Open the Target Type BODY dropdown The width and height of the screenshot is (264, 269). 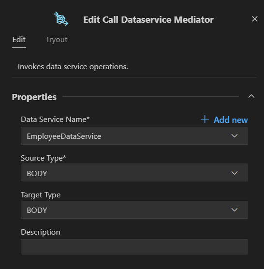(x=134, y=209)
